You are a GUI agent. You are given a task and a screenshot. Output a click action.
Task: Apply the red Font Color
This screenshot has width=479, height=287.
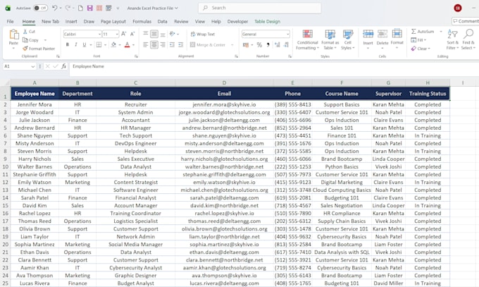(127, 44)
